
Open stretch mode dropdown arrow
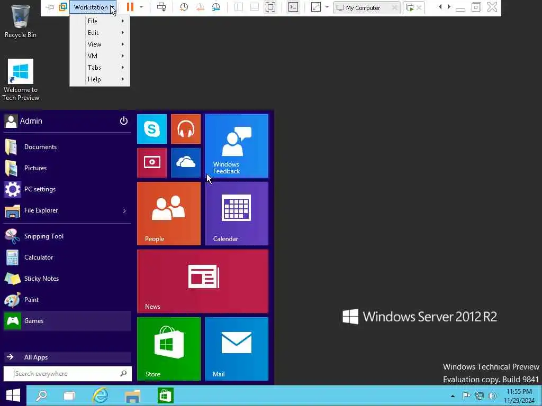(x=327, y=7)
